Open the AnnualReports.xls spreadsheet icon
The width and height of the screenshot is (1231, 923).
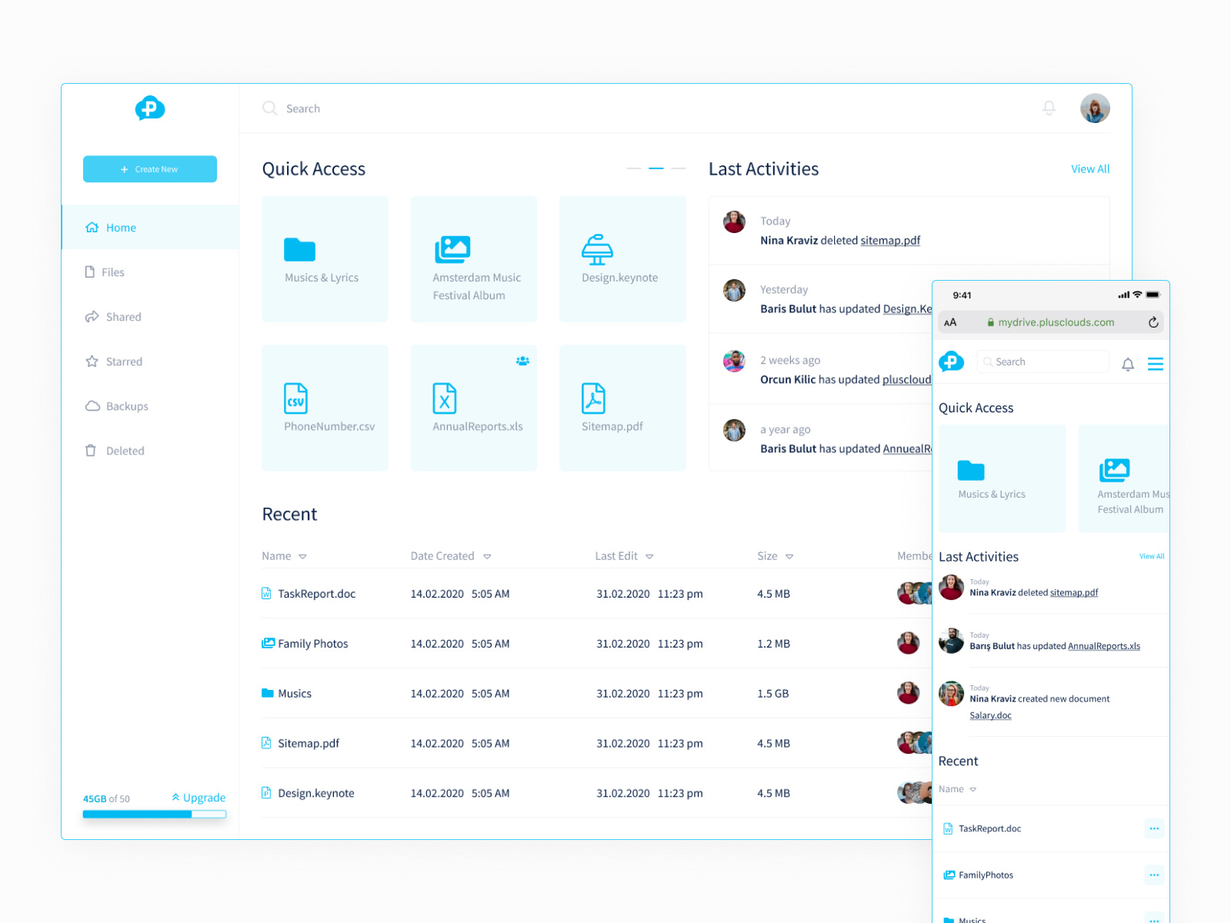click(445, 398)
